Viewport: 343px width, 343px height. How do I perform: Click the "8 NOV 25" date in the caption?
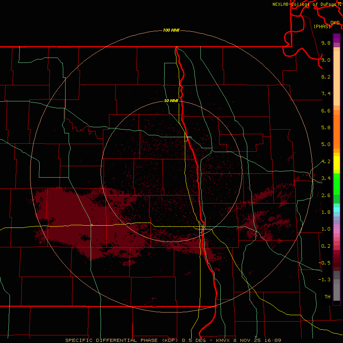(x=246, y=340)
